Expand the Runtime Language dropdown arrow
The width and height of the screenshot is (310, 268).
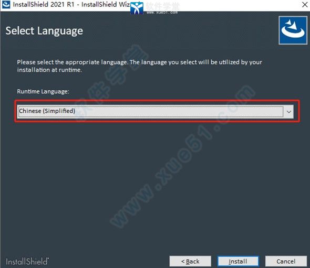pos(288,112)
